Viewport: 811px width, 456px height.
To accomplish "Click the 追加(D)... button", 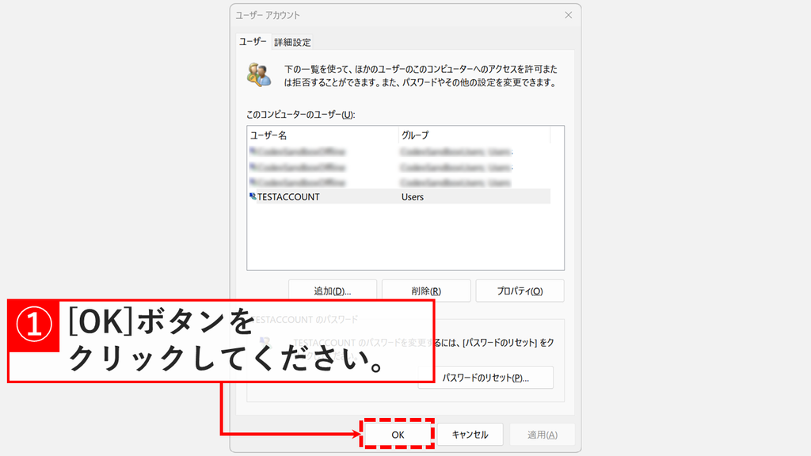I will tap(333, 291).
